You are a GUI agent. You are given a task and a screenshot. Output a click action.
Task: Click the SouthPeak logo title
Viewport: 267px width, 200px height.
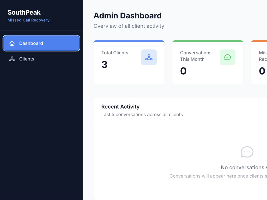point(24,13)
